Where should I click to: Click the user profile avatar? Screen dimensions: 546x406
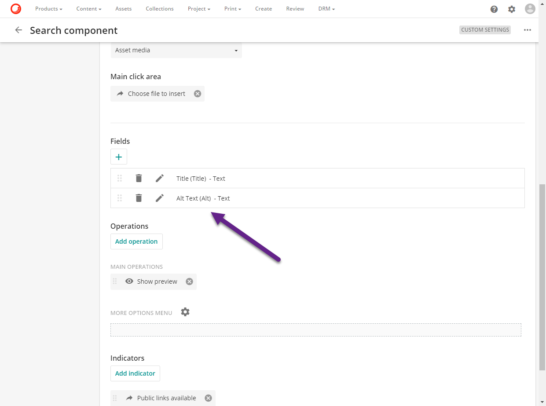(530, 9)
